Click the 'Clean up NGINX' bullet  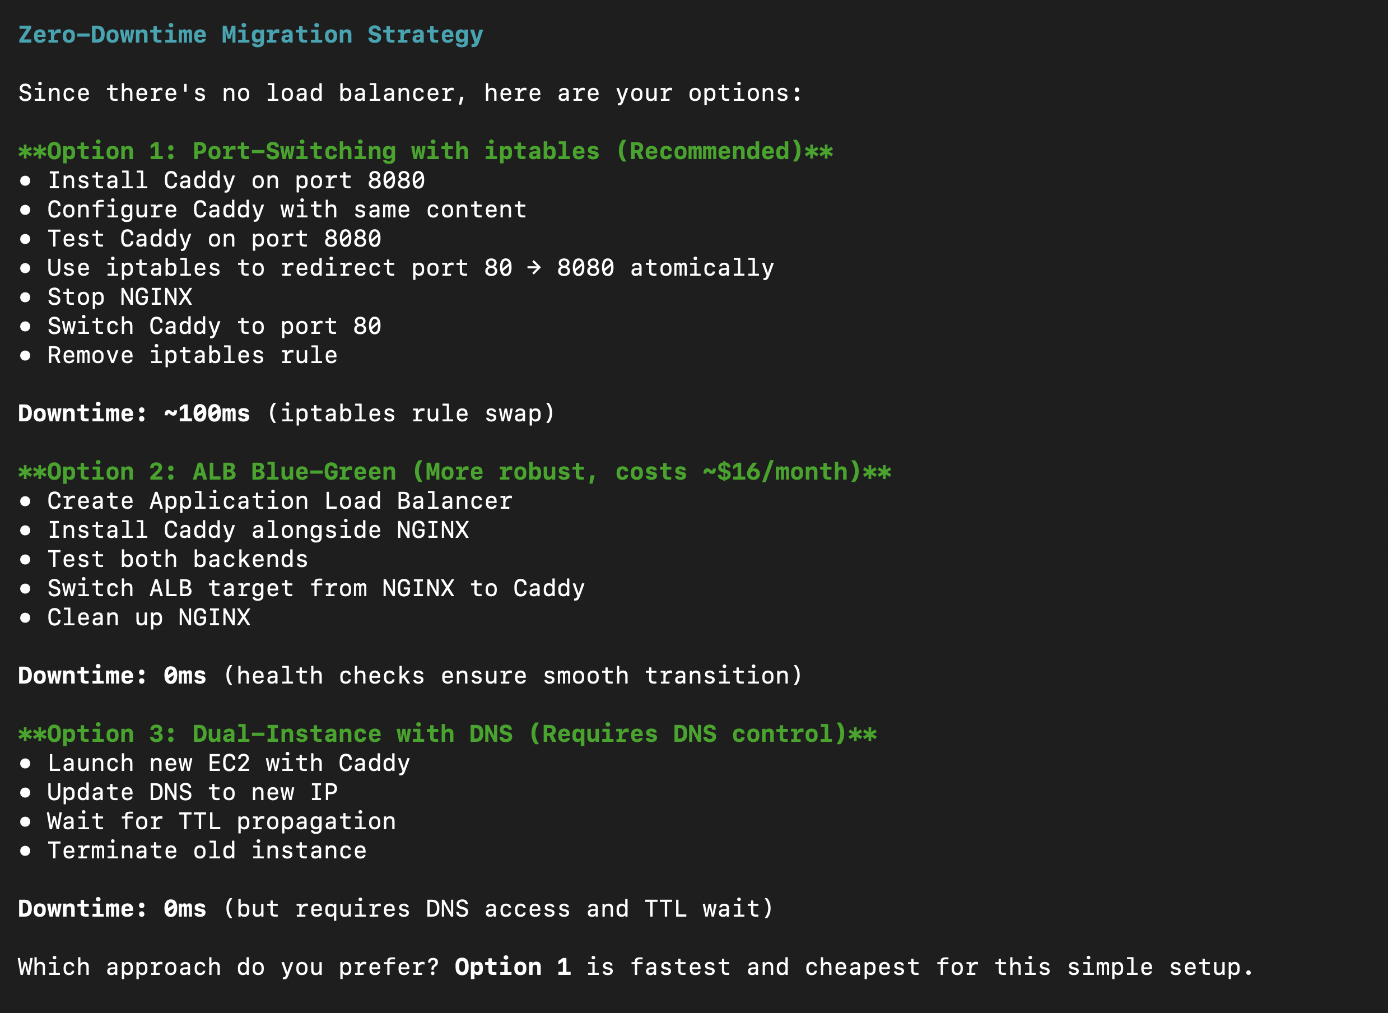coord(149,617)
